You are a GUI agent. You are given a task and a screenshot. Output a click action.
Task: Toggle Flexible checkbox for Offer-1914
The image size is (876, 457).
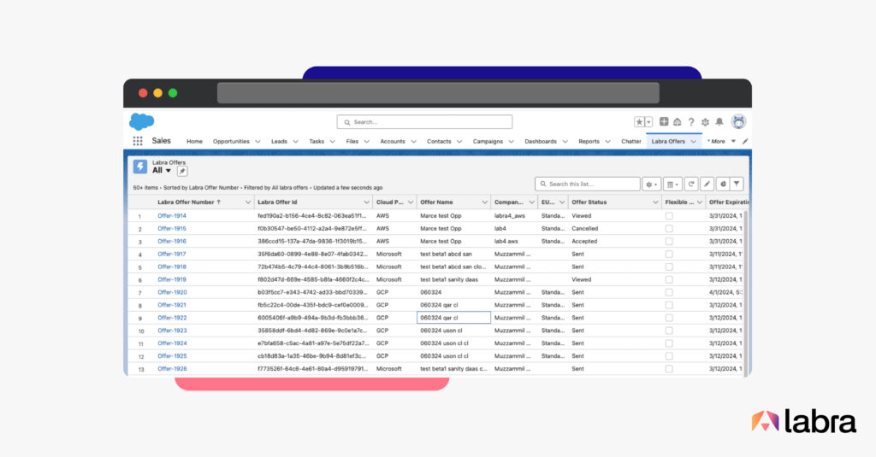(669, 216)
